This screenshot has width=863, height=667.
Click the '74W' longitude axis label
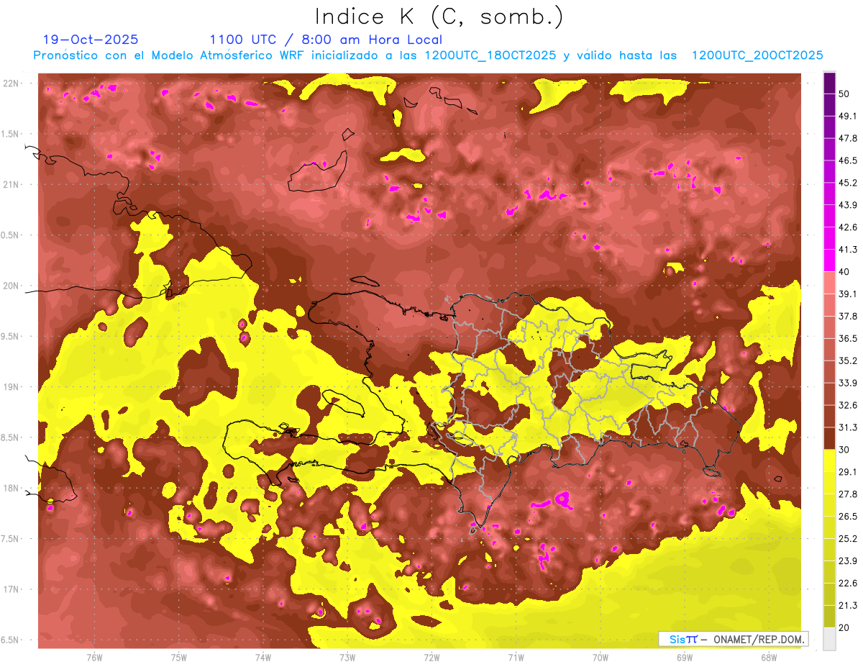pyautogui.click(x=263, y=658)
